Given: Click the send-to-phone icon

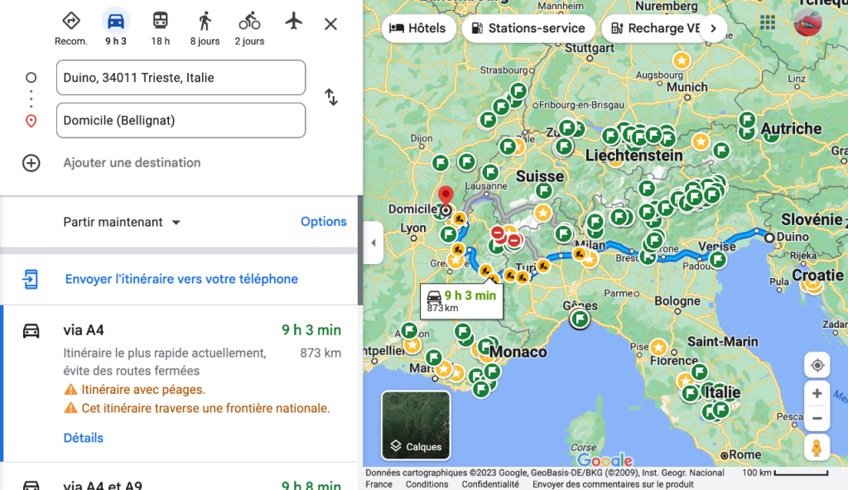Looking at the screenshot, I should click(x=31, y=279).
